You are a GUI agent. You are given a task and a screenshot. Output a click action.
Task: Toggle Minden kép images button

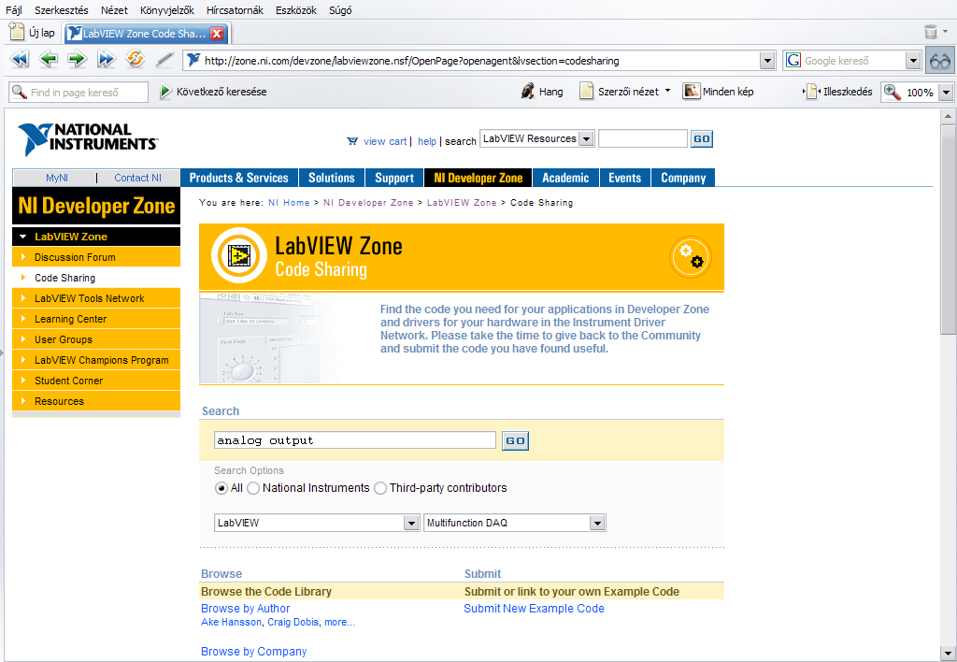pos(719,92)
